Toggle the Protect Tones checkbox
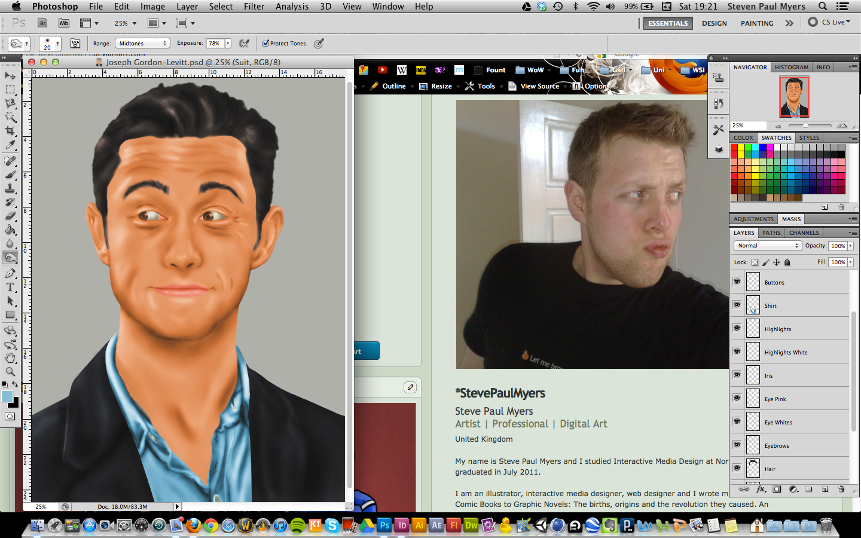The width and height of the screenshot is (861, 538). tap(265, 43)
